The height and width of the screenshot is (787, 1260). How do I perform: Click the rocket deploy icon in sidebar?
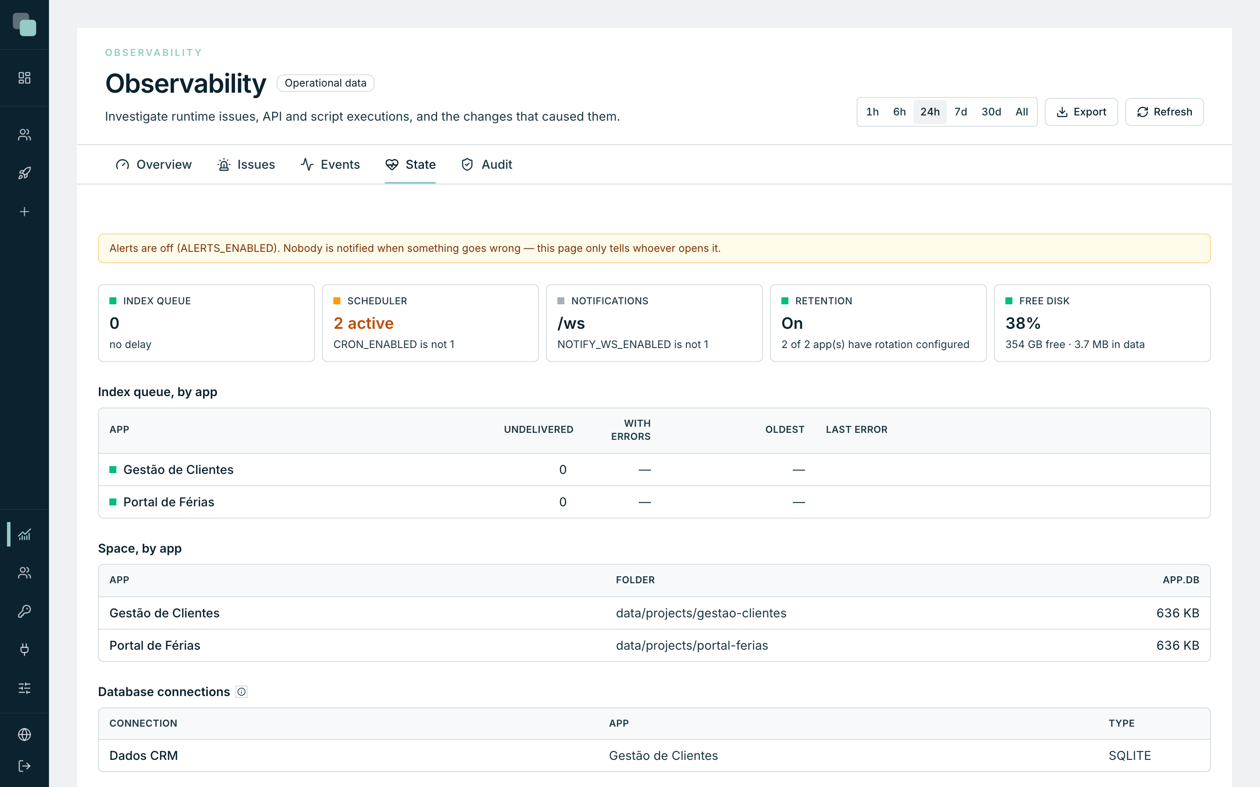[24, 173]
